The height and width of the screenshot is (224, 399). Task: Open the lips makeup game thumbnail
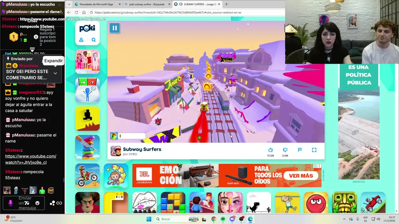(144, 203)
